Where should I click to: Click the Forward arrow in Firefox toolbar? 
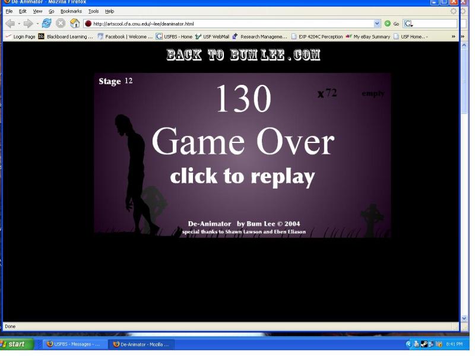coord(28,23)
